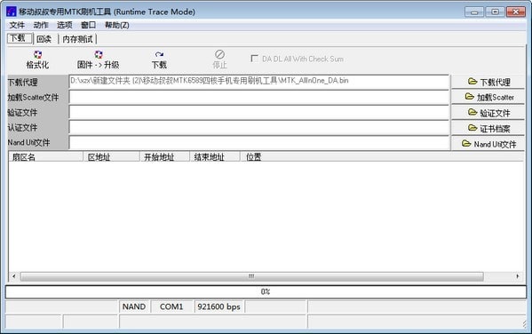Browse for file with 加载Scatter button
Image resolution: width=532 pixels, height=334 pixels.
tap(488, 97)
